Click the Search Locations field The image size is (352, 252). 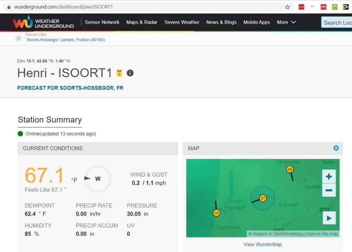[337, 23]
